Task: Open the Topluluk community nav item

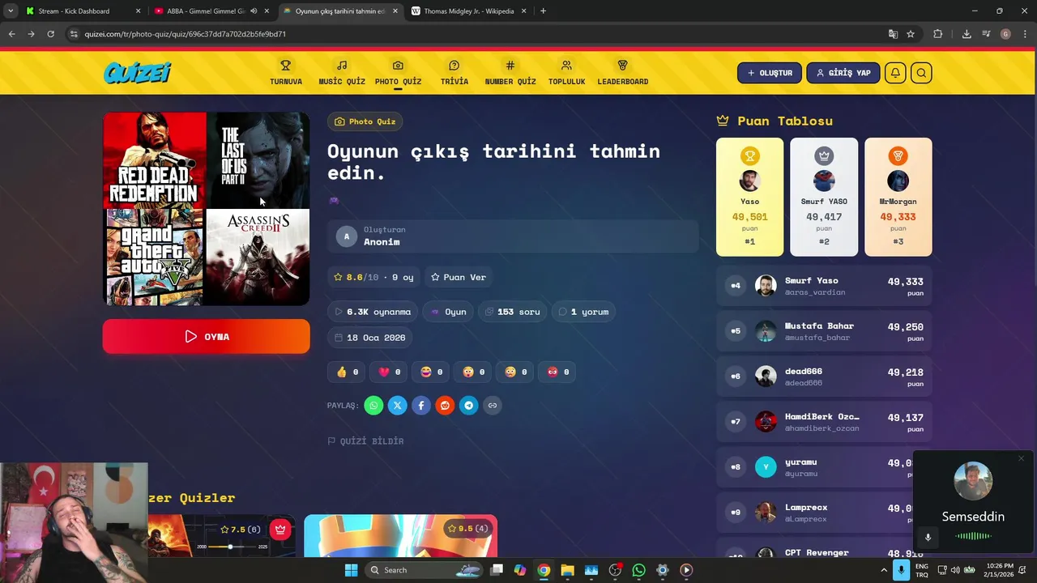Action: pyautogui.click(x=566, y=73)
